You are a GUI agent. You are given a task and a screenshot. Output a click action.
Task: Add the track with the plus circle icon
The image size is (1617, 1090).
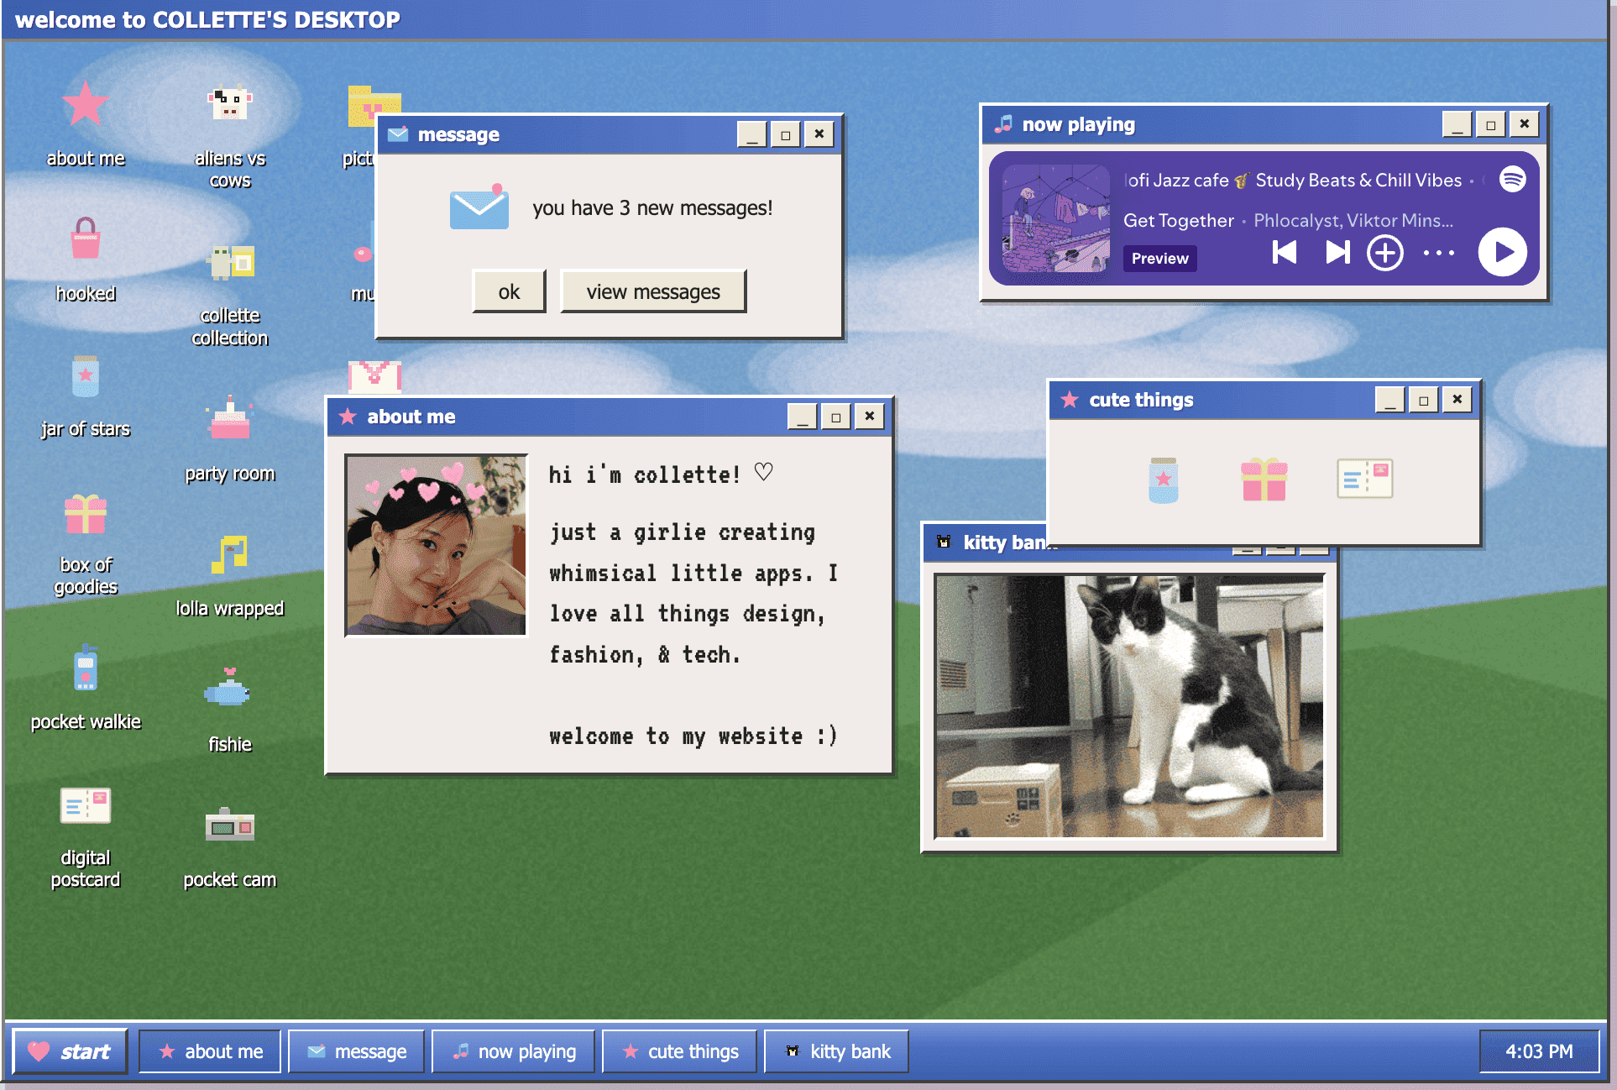(1384, 252)
